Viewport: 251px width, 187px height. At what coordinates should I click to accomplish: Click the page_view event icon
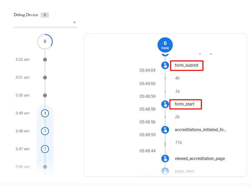[x=165, y=171]
